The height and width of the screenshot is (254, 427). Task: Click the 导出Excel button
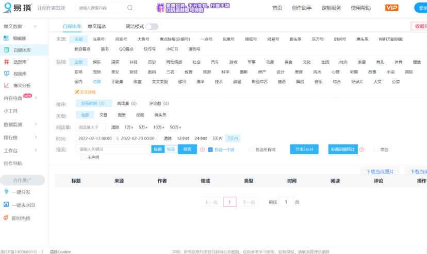(304, 149)
